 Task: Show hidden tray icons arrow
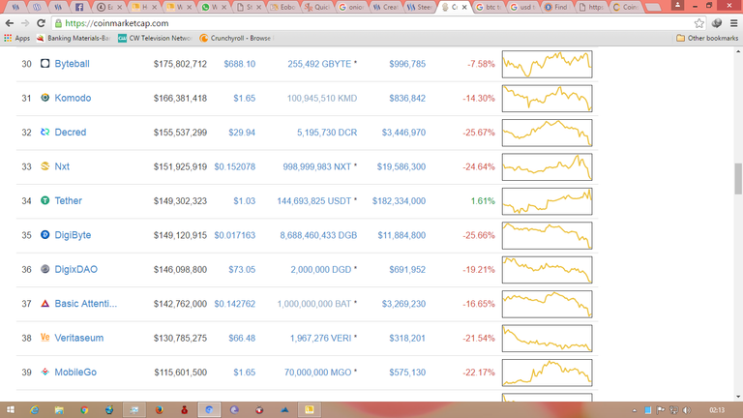(635, 410)
